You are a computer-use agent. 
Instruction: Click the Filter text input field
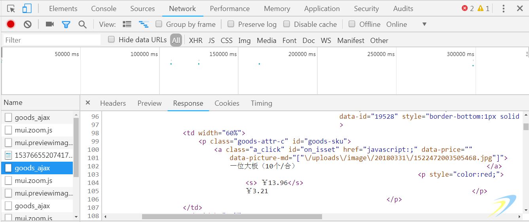tap(51, 40)
